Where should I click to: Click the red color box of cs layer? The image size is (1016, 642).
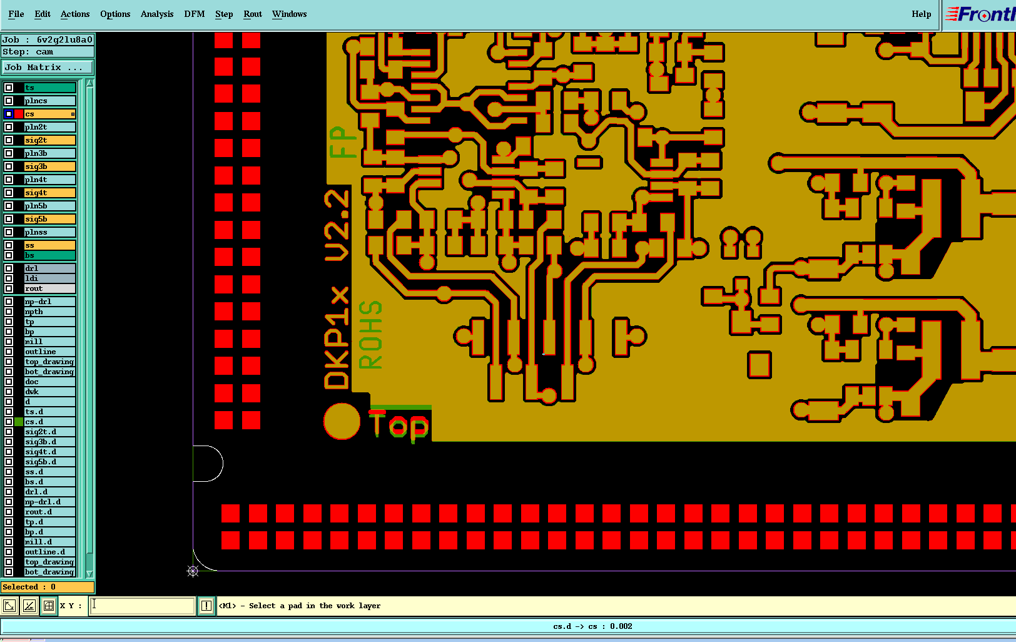19,114
